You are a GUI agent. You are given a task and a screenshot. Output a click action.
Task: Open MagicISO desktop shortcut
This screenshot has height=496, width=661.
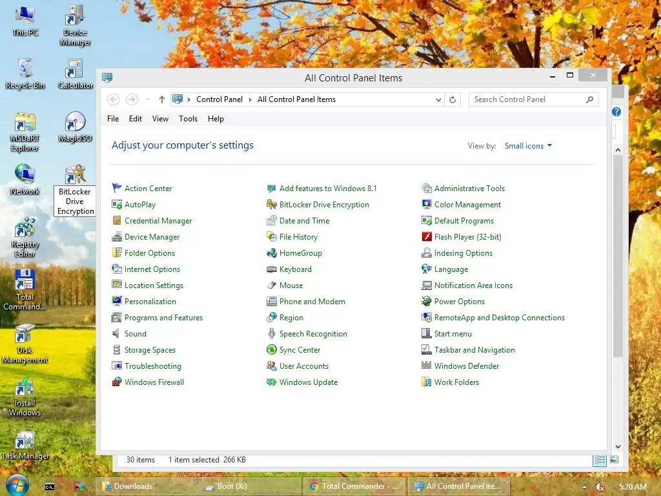75,127
